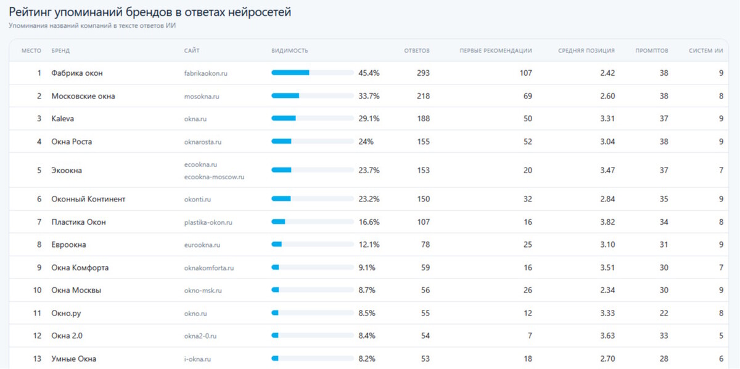Click the Ответов column header
Screen dimensions: 740x369
417,51
